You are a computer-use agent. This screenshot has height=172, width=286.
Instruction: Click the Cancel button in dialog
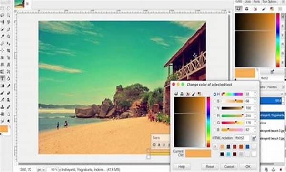[x=229, y=167]
